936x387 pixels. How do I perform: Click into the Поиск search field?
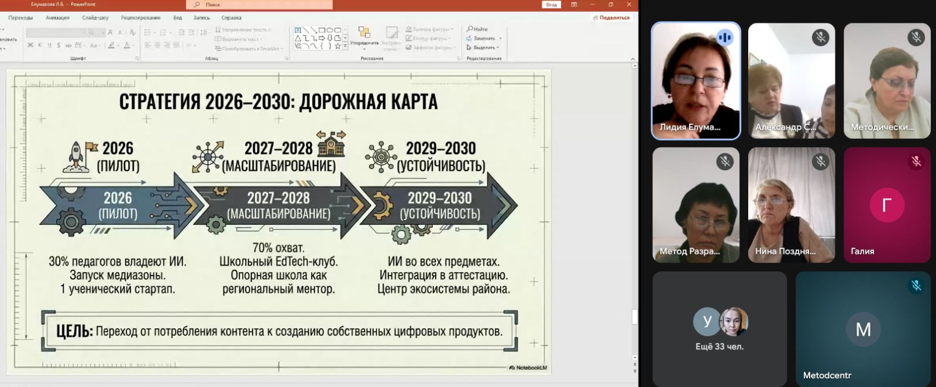(259, 5)
